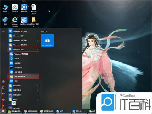This screenshot has width=152, height=114.
Task: Click the 高效工作 tile group header
Action: click(44, 32)
